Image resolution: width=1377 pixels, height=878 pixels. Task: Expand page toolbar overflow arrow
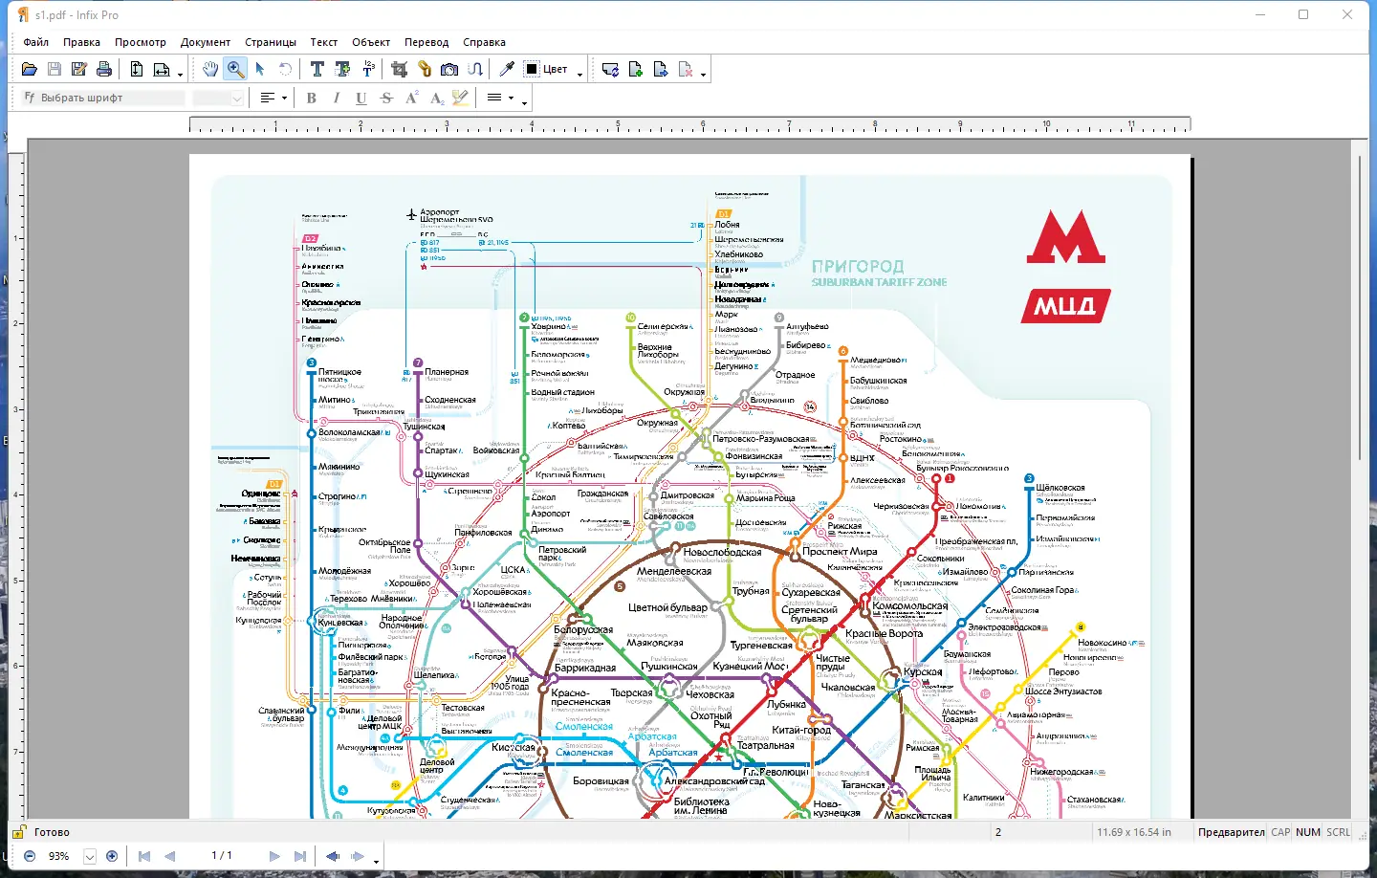[703, 74]
